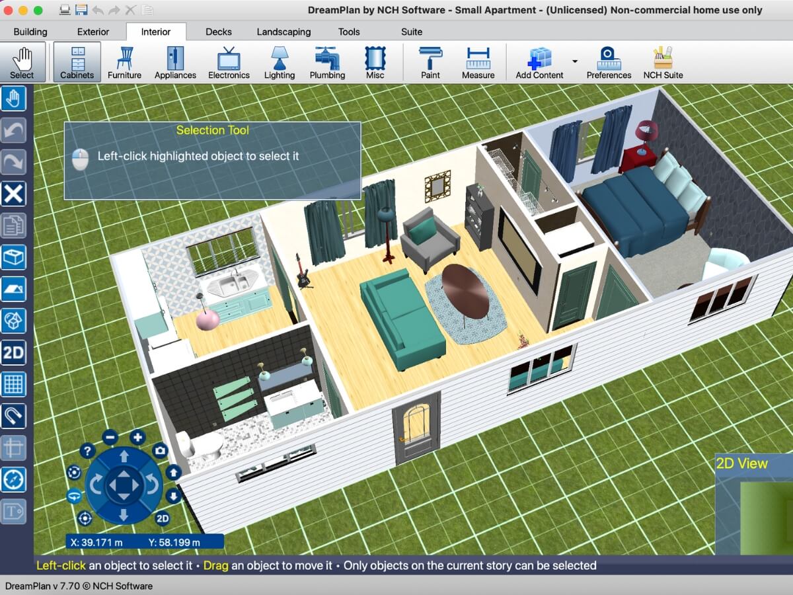Click the Print icon in the title bar

point(65,10)
